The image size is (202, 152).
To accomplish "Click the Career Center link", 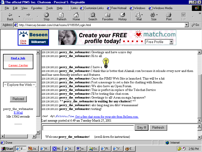I will click(x=18, y=65).
